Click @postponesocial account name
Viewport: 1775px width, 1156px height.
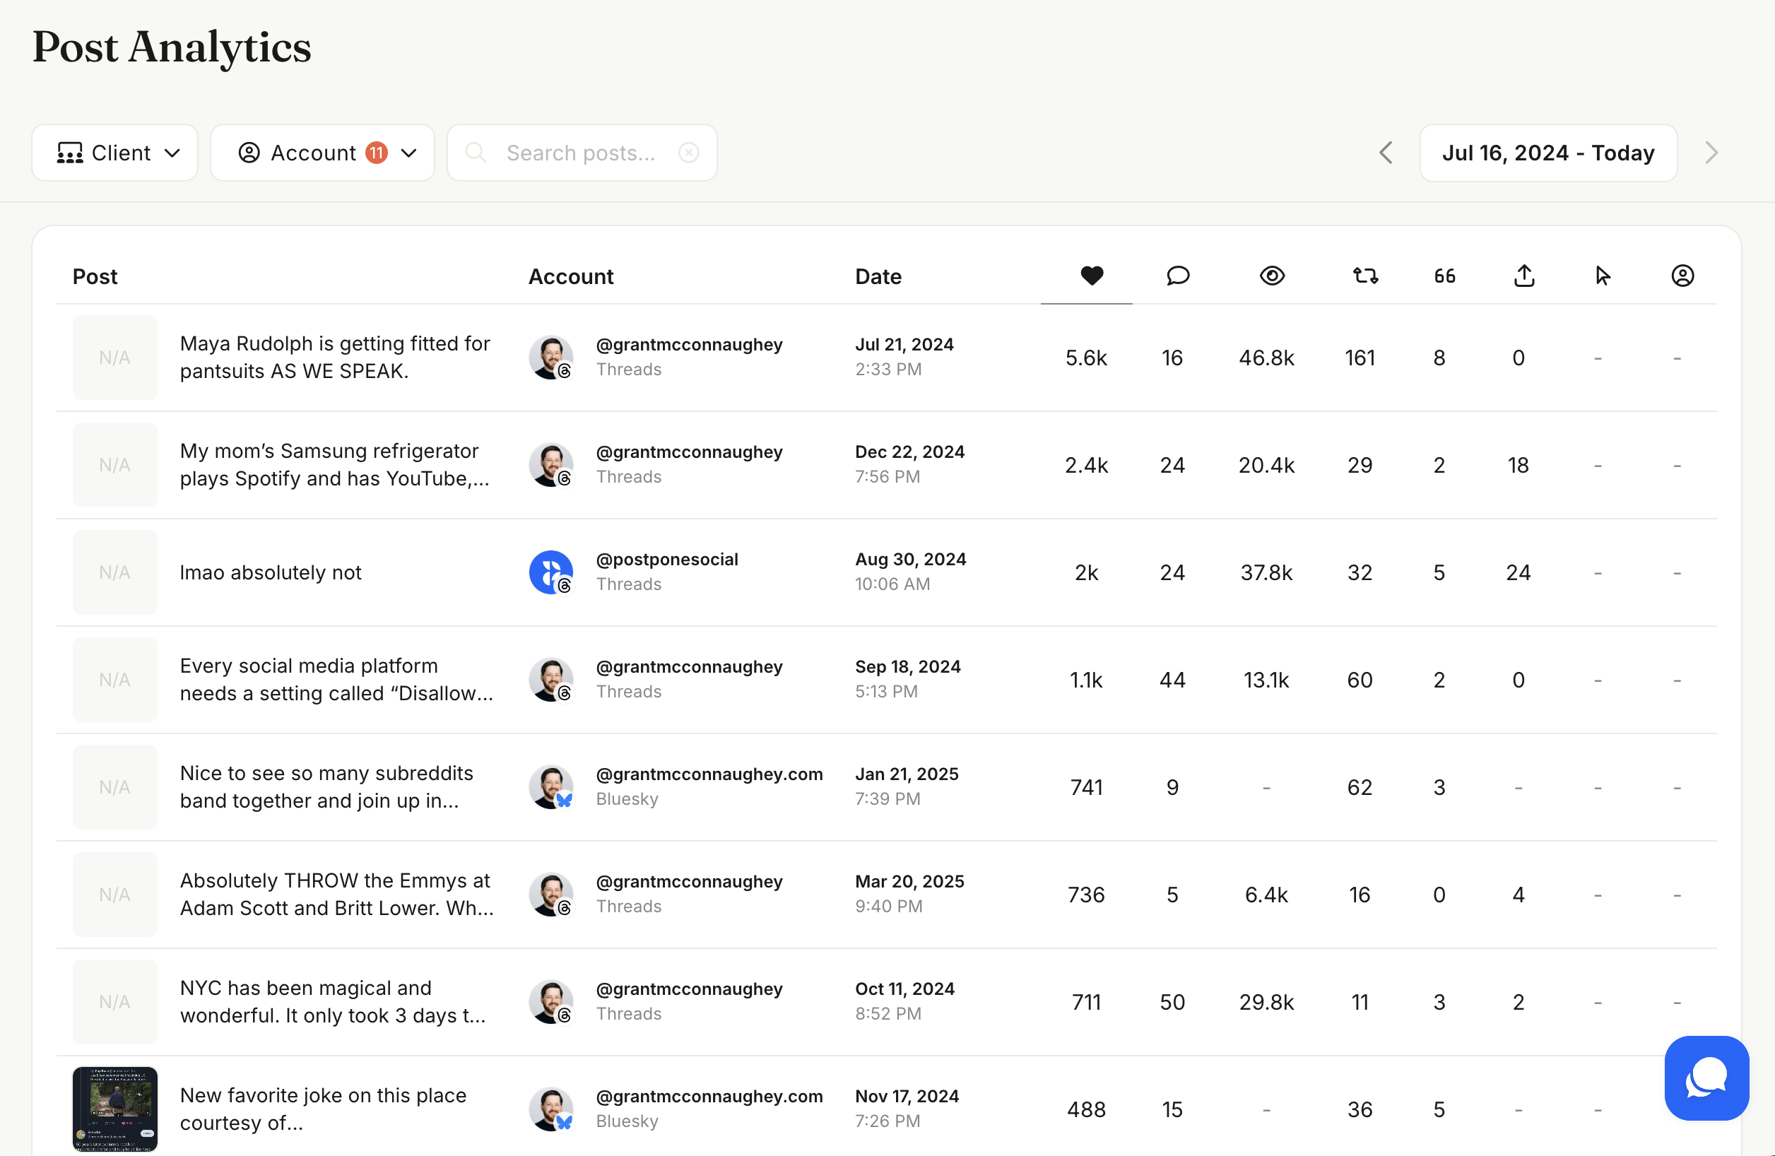coord(667,560)
